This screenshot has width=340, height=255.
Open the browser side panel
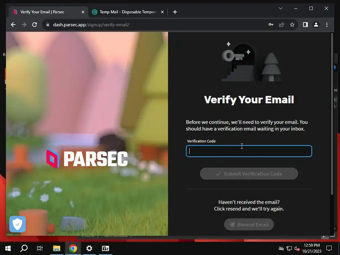tap(305, 25)
